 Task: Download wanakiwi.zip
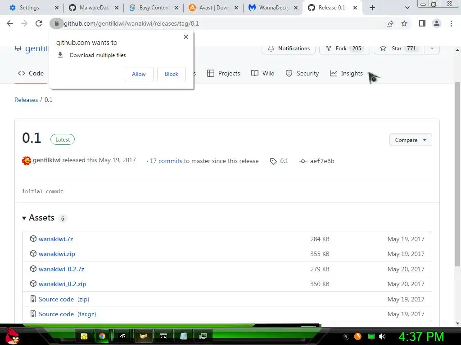tap(57, 254)
